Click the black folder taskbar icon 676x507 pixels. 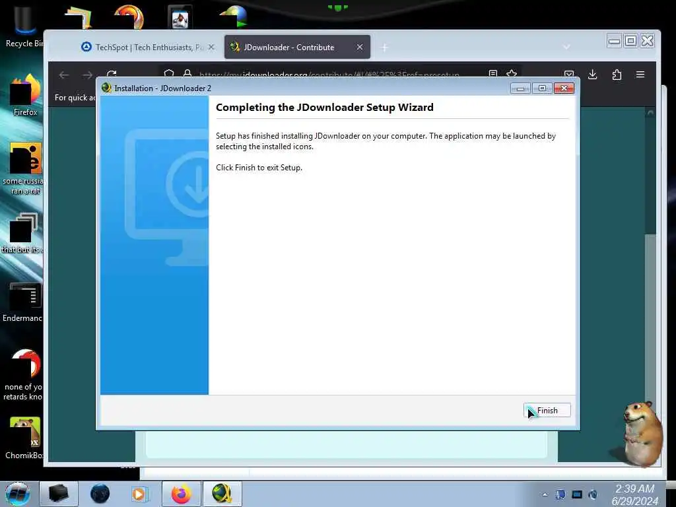coord(58,494)
